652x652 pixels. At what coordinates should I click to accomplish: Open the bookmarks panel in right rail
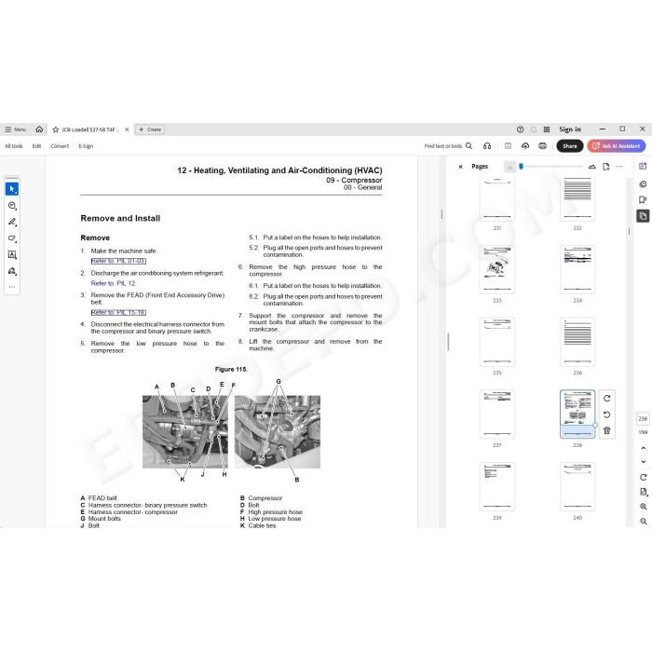click(643, 200)
